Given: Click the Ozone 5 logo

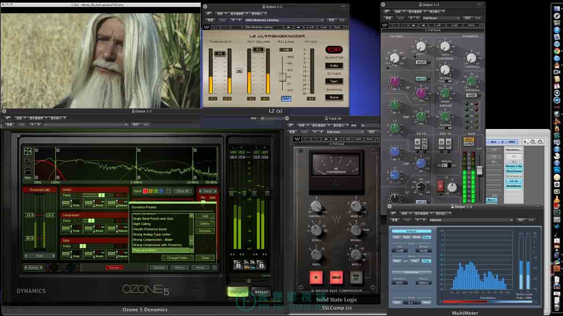Looking at the screenshot, I should [145, 290].
